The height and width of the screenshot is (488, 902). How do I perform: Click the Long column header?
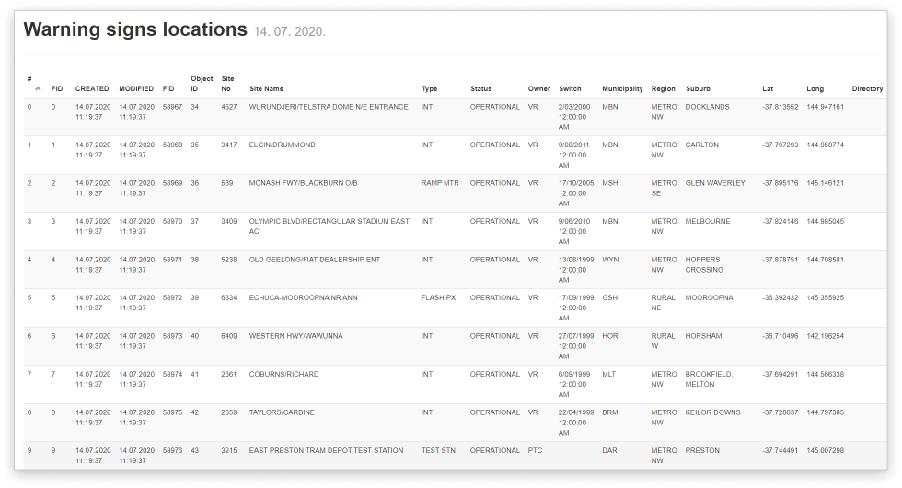[815, 88]
